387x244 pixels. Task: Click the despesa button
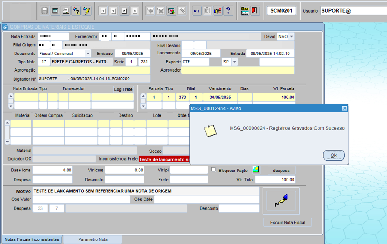point(281,170)
